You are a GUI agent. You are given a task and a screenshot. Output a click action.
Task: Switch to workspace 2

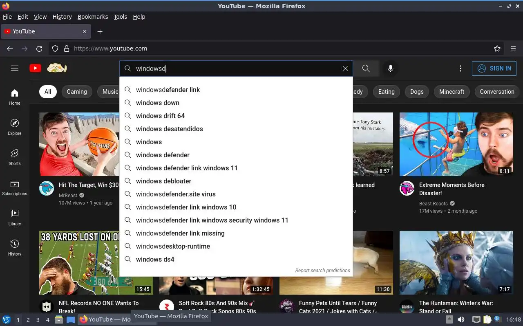click(28, 320)
